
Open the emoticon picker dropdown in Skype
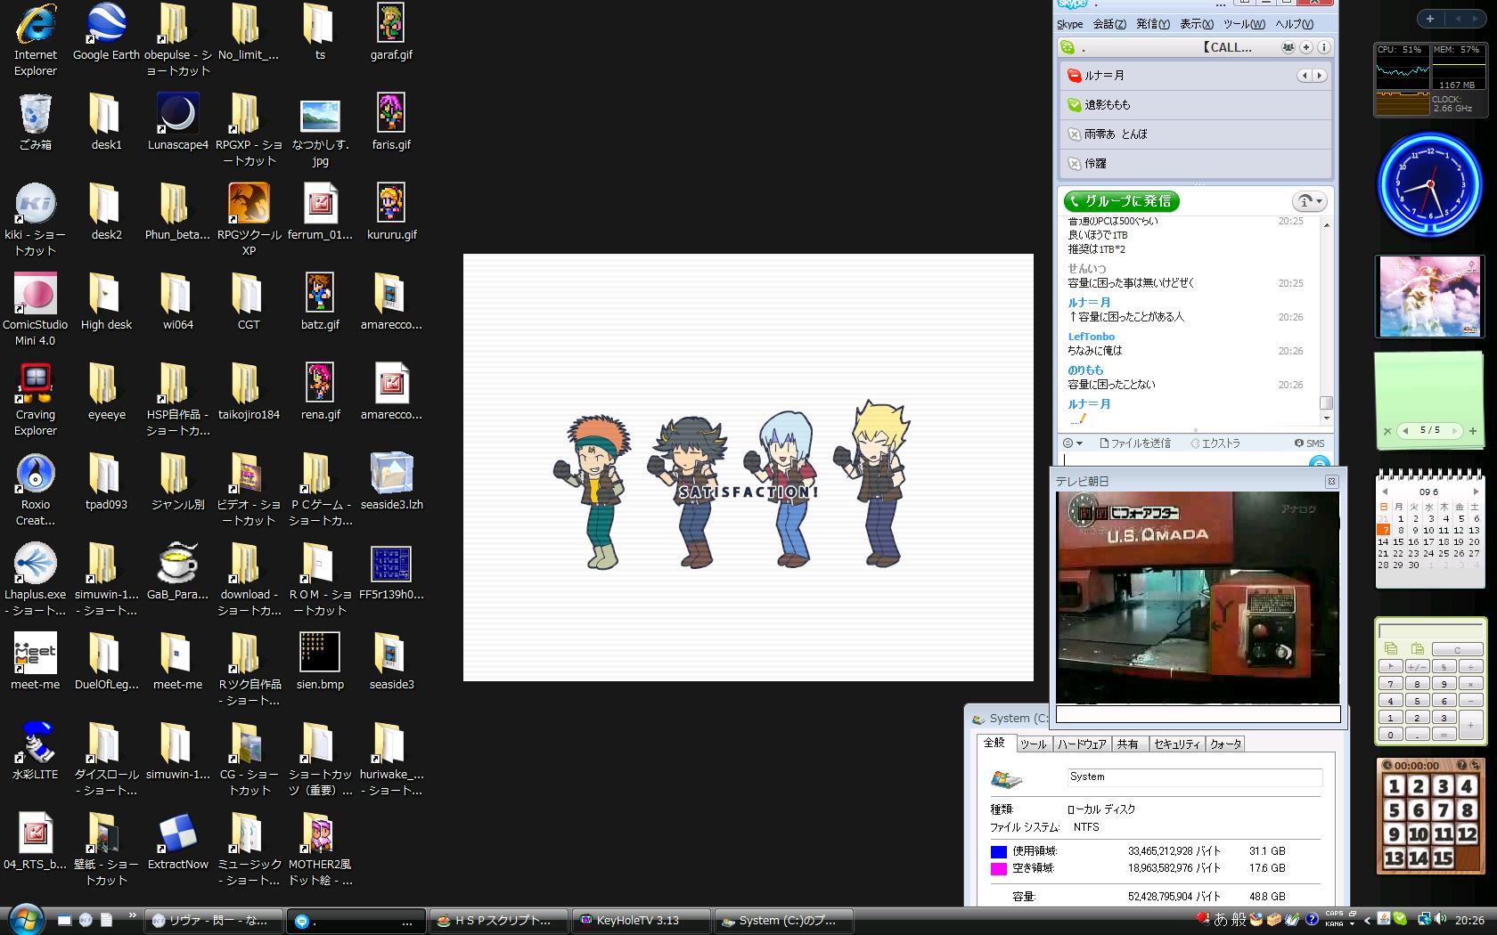[x=1073, y=443]
